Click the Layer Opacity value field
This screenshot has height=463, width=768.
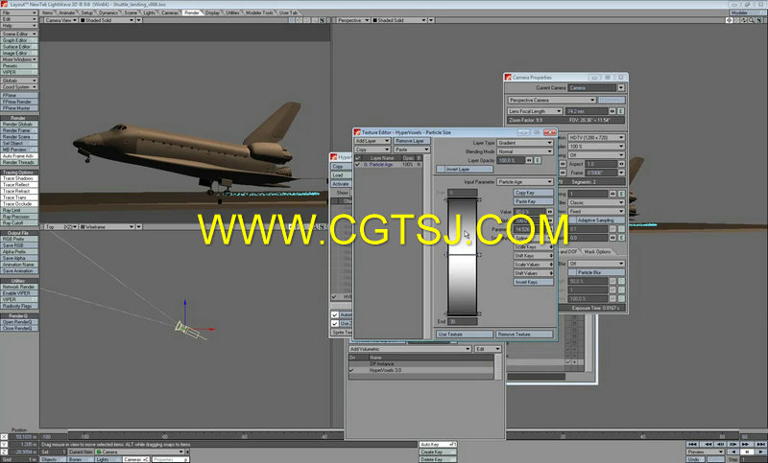[511, 160]
